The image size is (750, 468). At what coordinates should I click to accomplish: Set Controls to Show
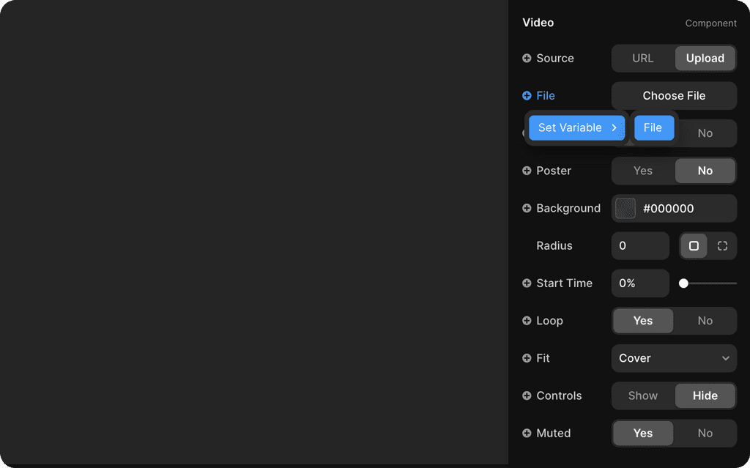click(642, 395)
